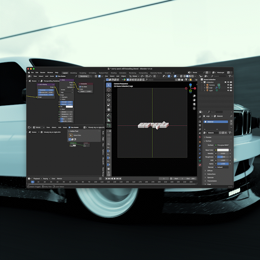Select the Move tool in viewport toolbar

[x=109, y=95]
